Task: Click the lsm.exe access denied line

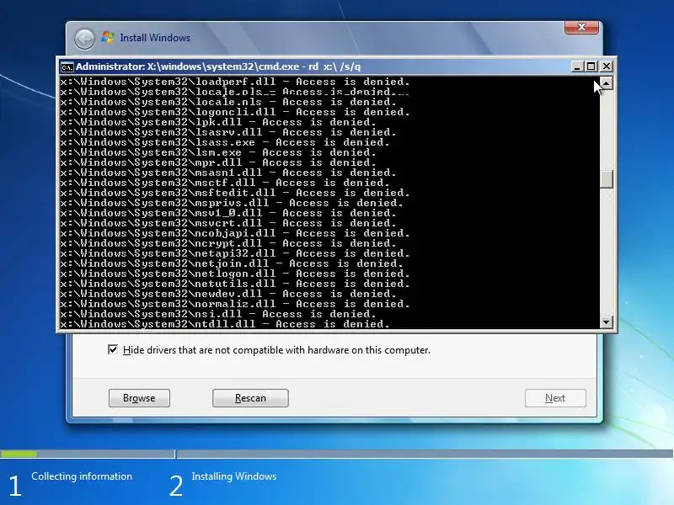Action: (218, 152)
